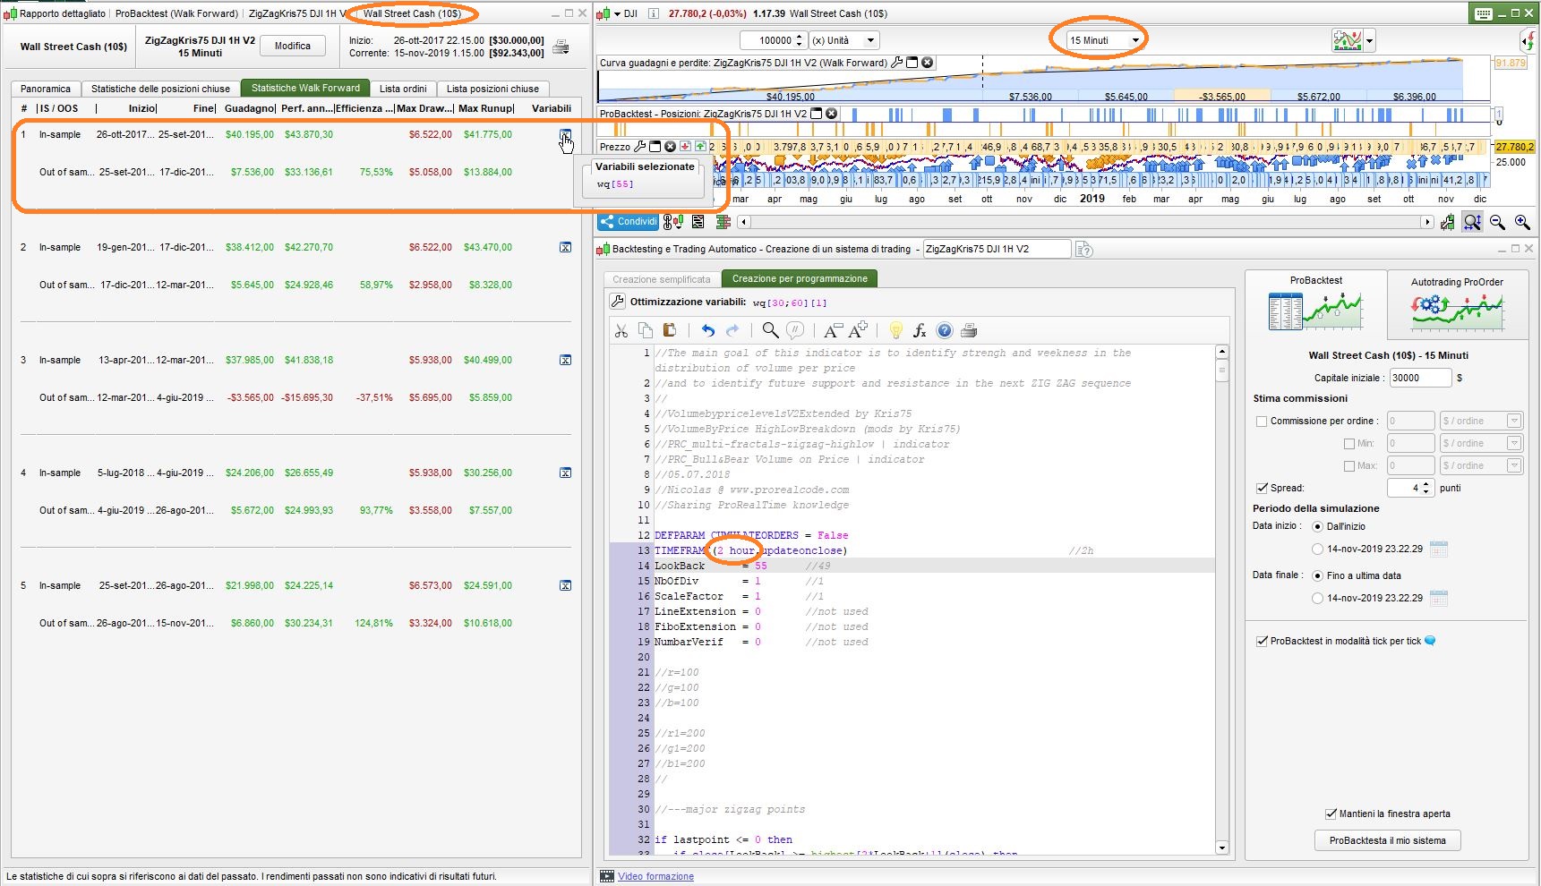
Task: Click the zoom in magnifier below chart
Action: coord(1521,222)
